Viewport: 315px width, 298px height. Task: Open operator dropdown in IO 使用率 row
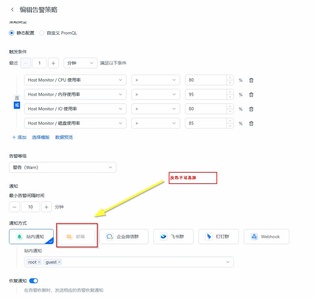pyautogui.click(x=156, y=109)
